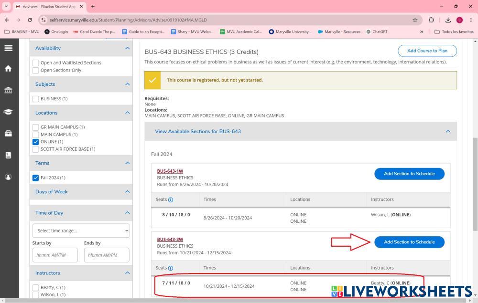Image resolution: width=478 pixels, height=303 pixels.
Task: Click the Seats info icon for BUS-643-1W
Action: click(171, 200)
